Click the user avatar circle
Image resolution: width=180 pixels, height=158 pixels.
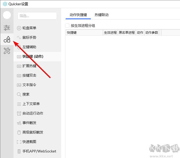pyautogui.click(x=7, y=15)
